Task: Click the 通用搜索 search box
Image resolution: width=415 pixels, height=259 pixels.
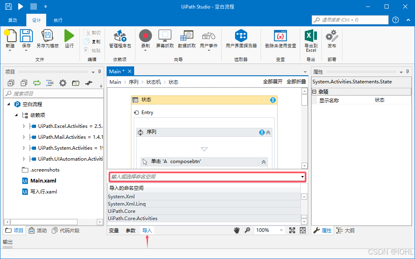Action: pyautogui.click(x=350, y=20)
